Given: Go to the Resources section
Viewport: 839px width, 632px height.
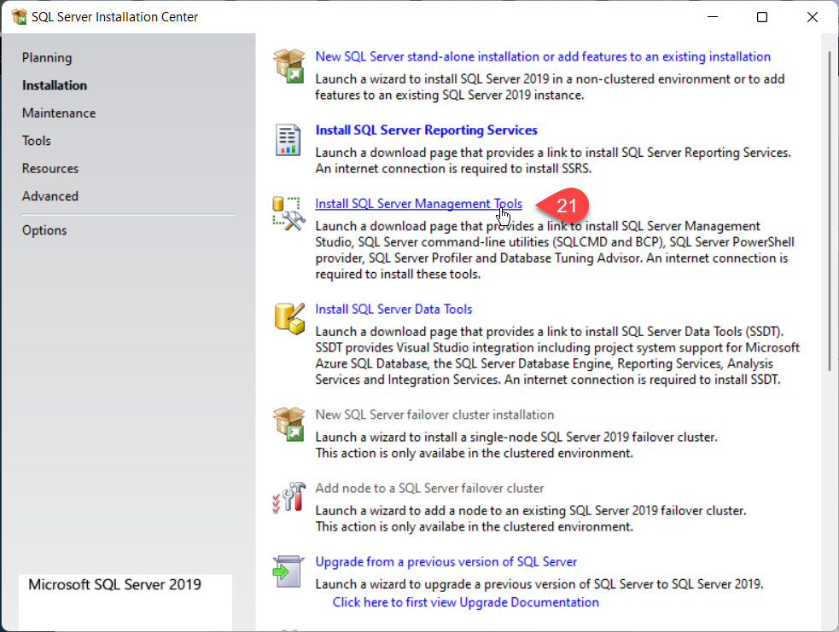Looking at the screenshot, I should pyautogui.click(x=50, y=169).
